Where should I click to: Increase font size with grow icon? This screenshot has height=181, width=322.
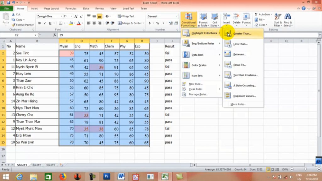tap(76, 16)
